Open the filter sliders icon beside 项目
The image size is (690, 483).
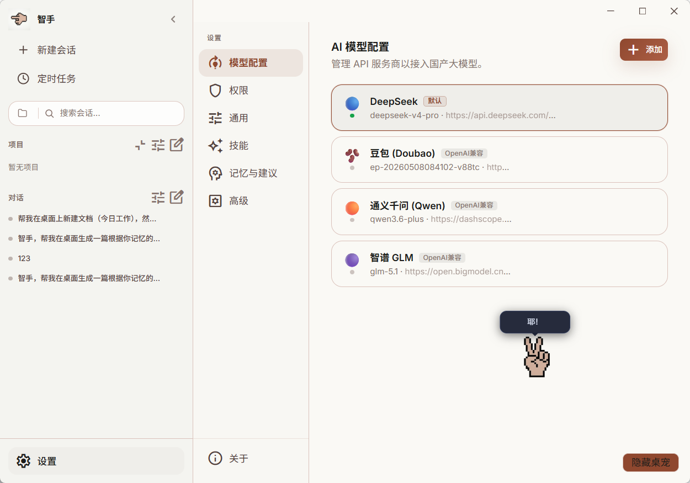point(158,145)
